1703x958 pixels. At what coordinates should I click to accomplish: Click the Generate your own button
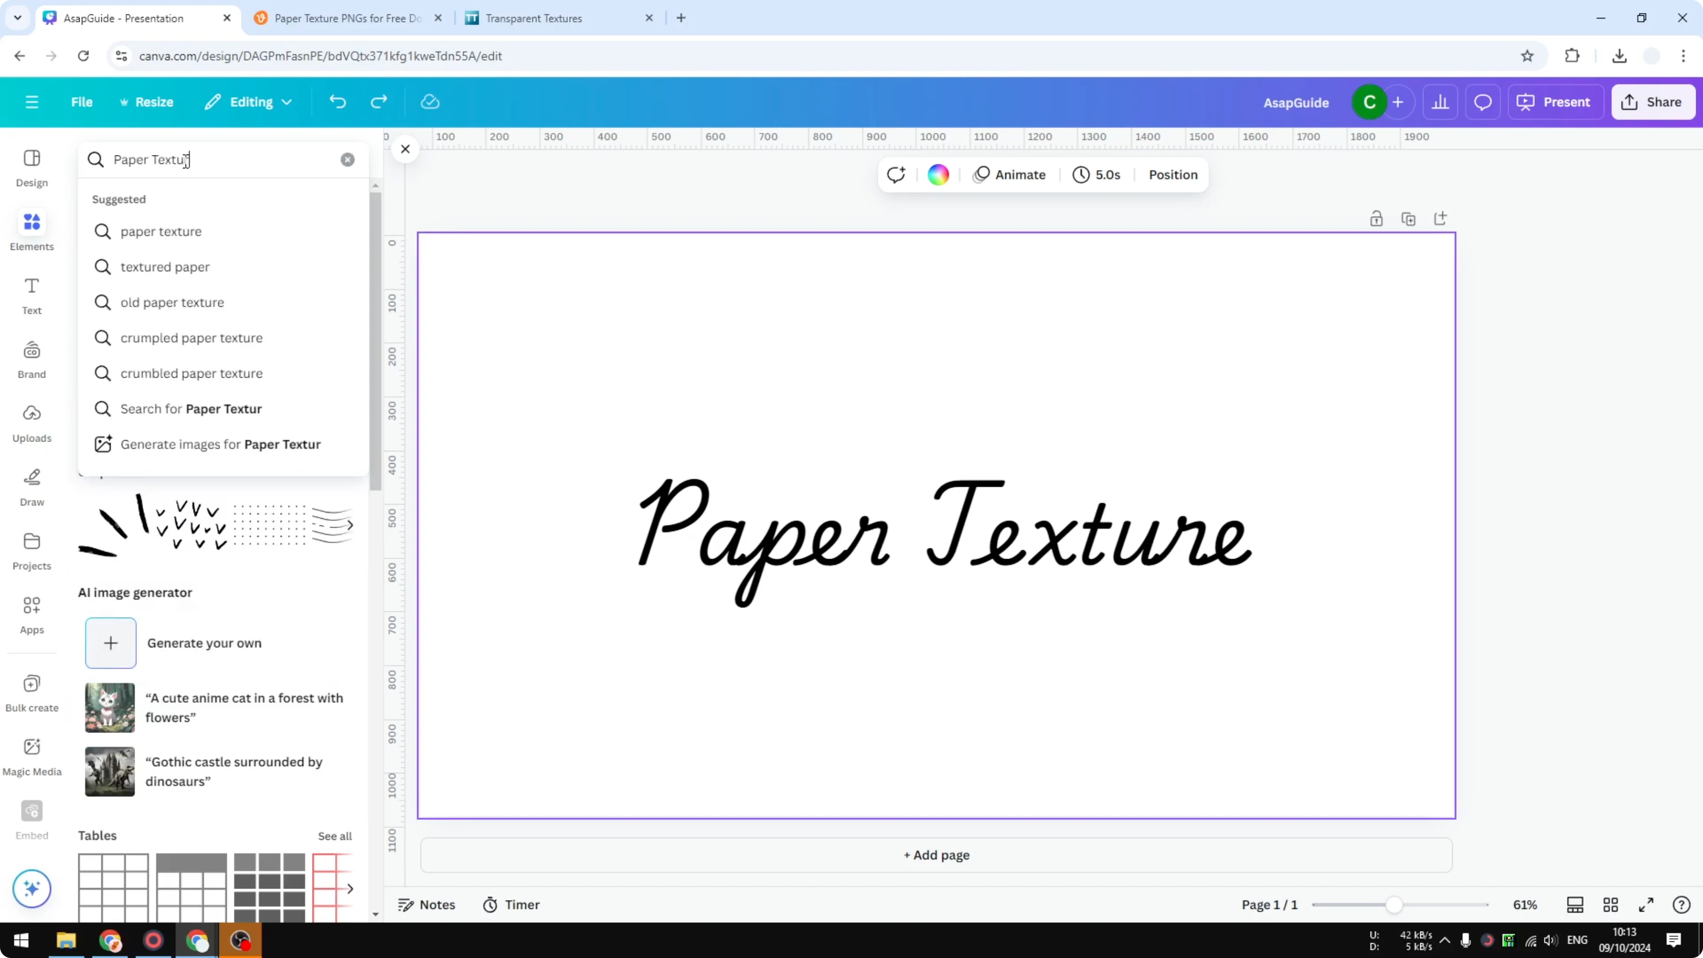[x=111, y=642]
